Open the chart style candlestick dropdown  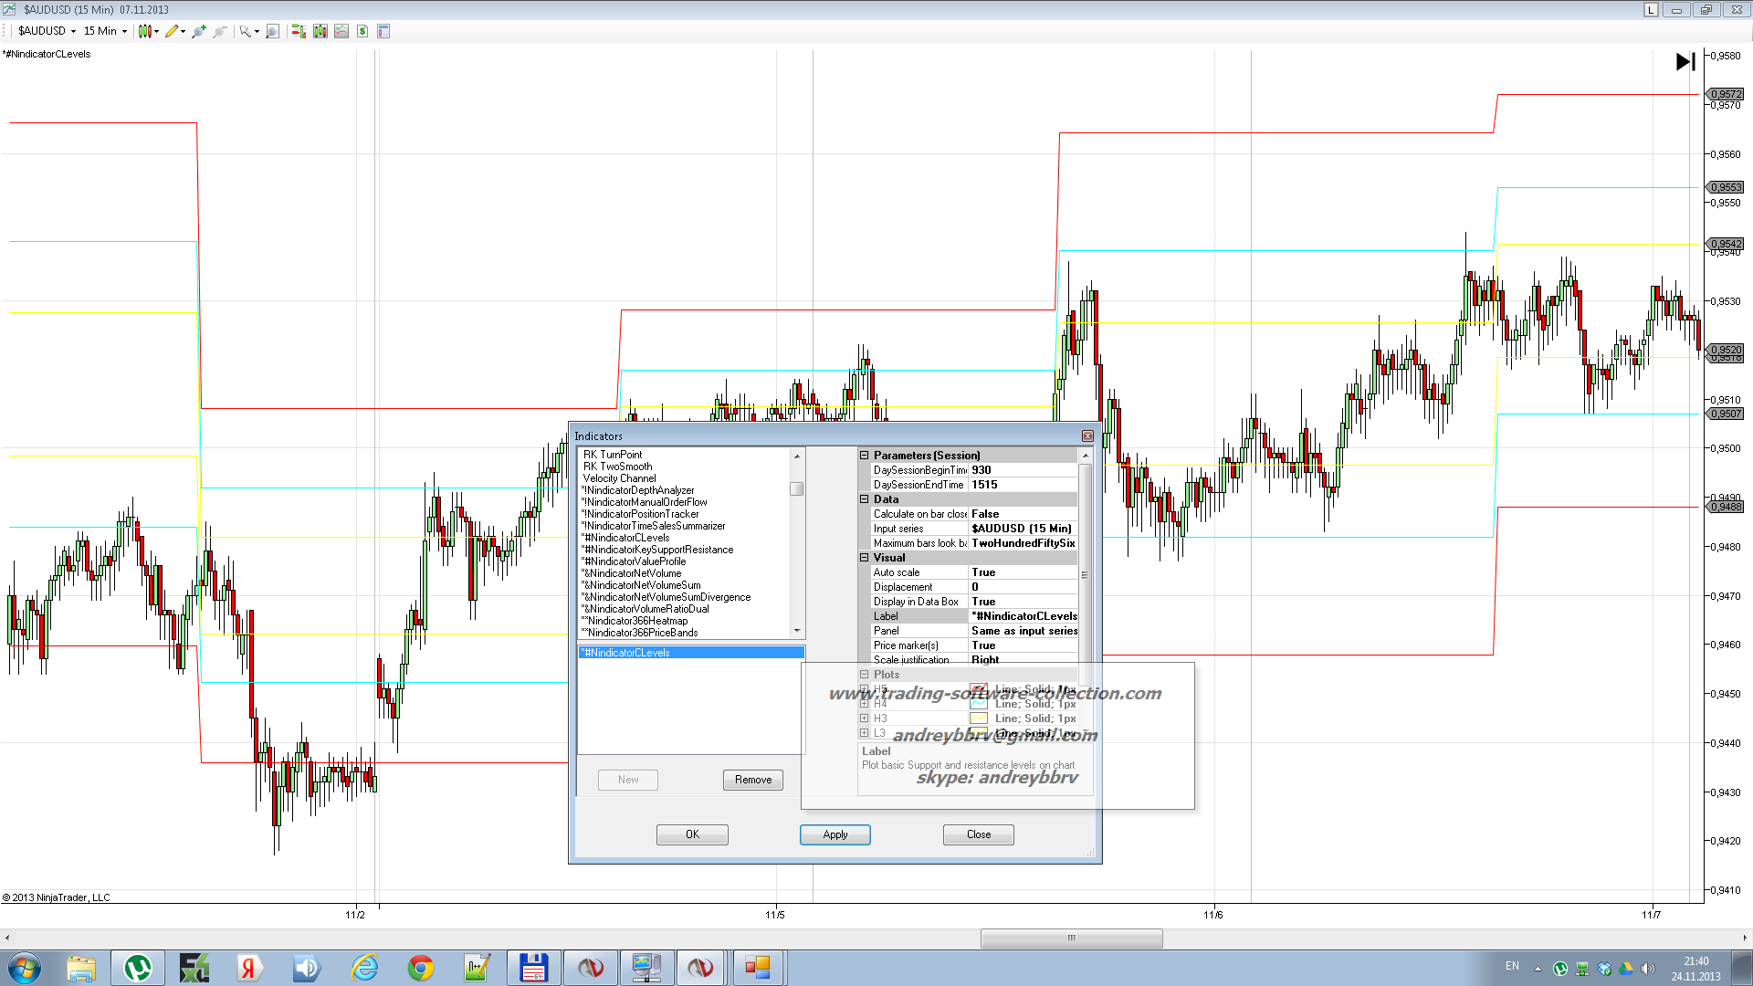[148, 31]
